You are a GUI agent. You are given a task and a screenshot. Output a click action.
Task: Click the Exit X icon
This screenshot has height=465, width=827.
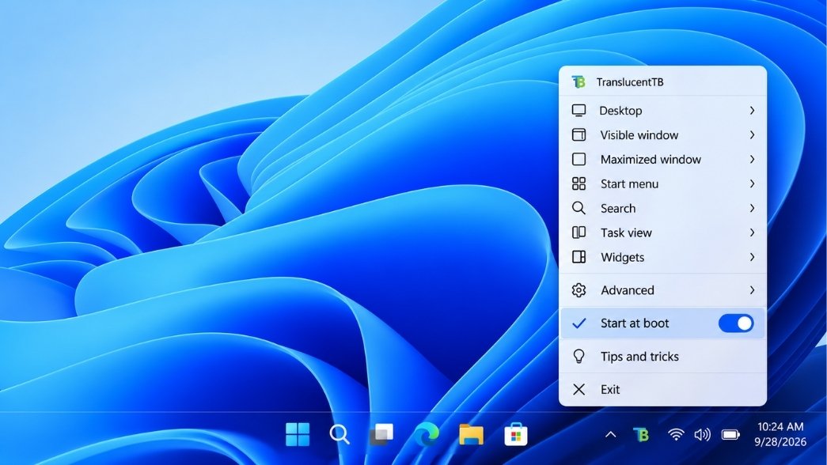coord(579,389)
